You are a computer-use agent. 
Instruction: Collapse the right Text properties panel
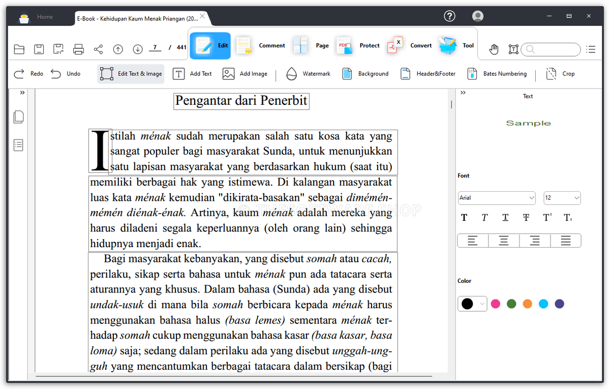tap(463, 93)
